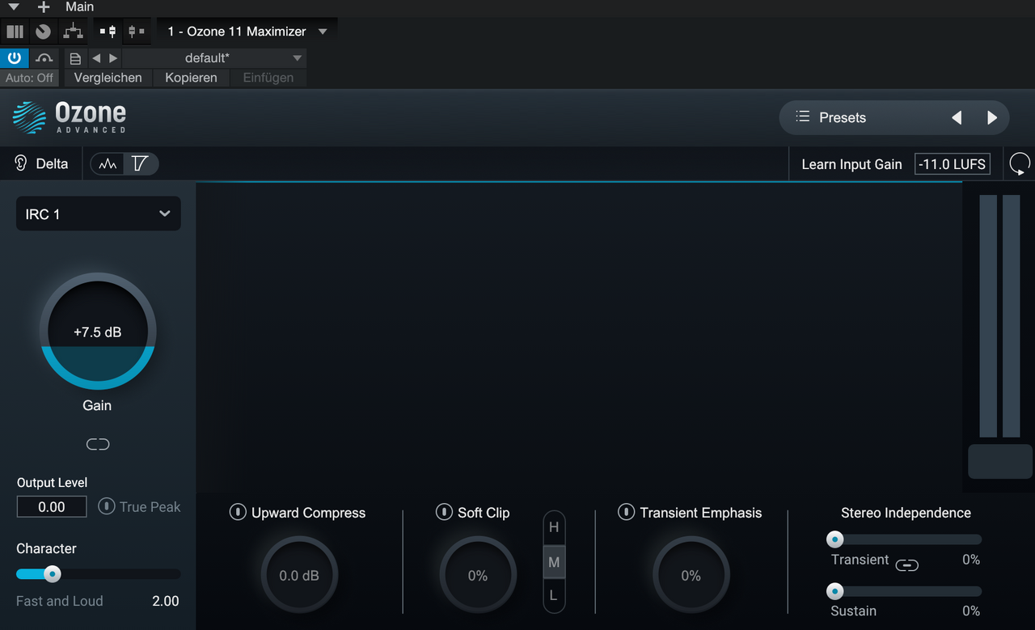Select Soft Clip M mode
The width and height of the screenshot is (1035, 630).
(x=554, y=562)
